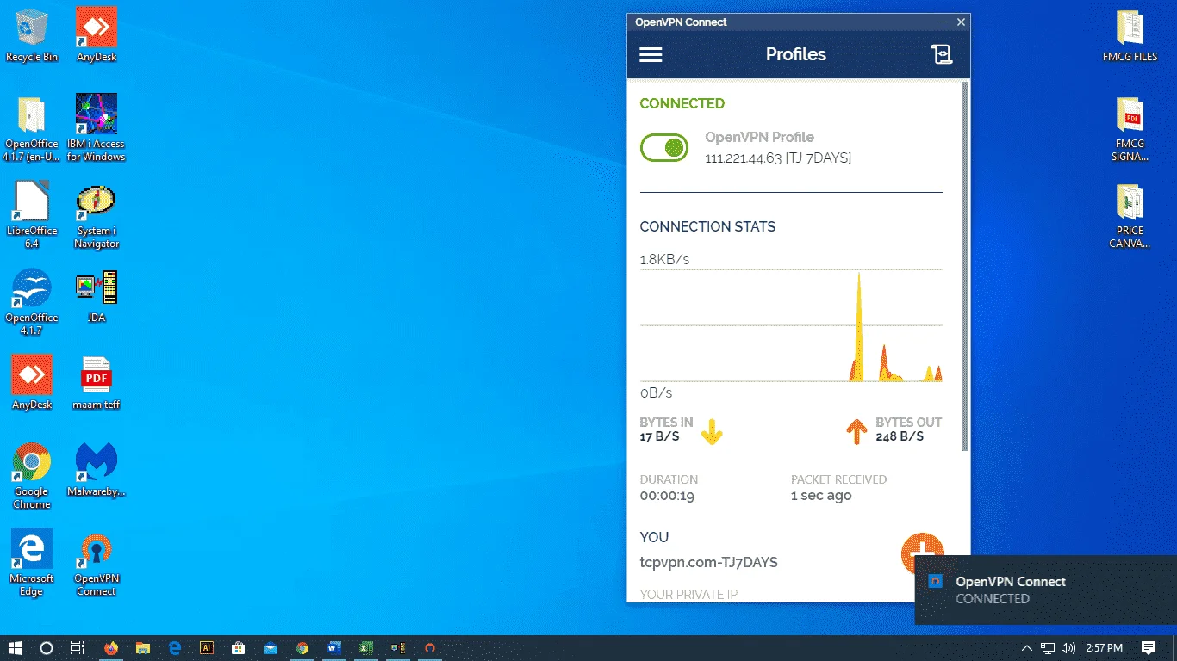Show hidden system tray icons
The height and width of the screenshot is (661, 1177).
(x=1026, y=648)
